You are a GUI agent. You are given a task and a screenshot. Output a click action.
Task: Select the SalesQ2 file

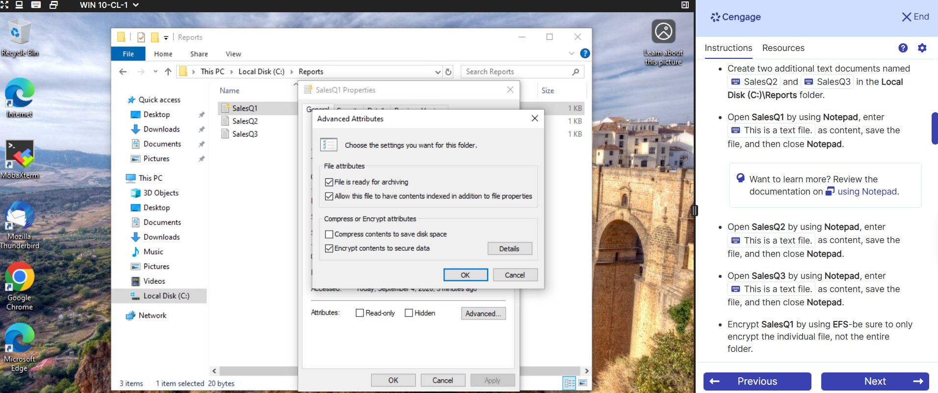pos(245,121)
